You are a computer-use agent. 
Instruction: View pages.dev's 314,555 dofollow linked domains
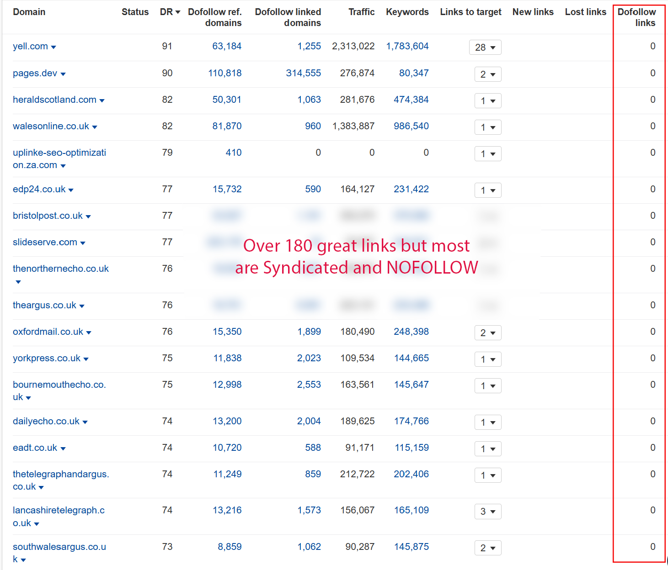(304, 73)
